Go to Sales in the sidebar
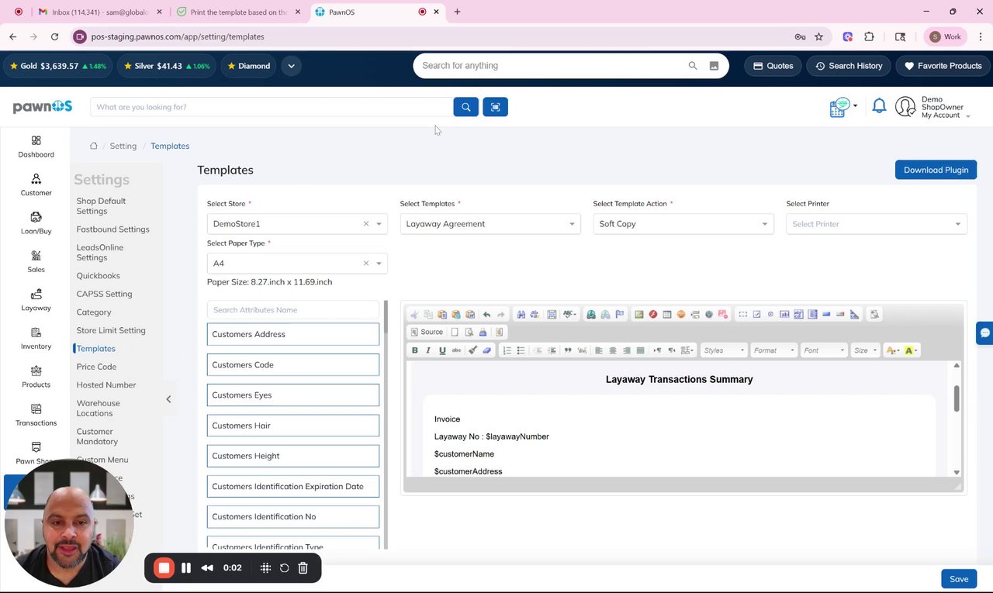Viewport: 993px width, 593px height. pyautogui.click(x=36, y=261)
